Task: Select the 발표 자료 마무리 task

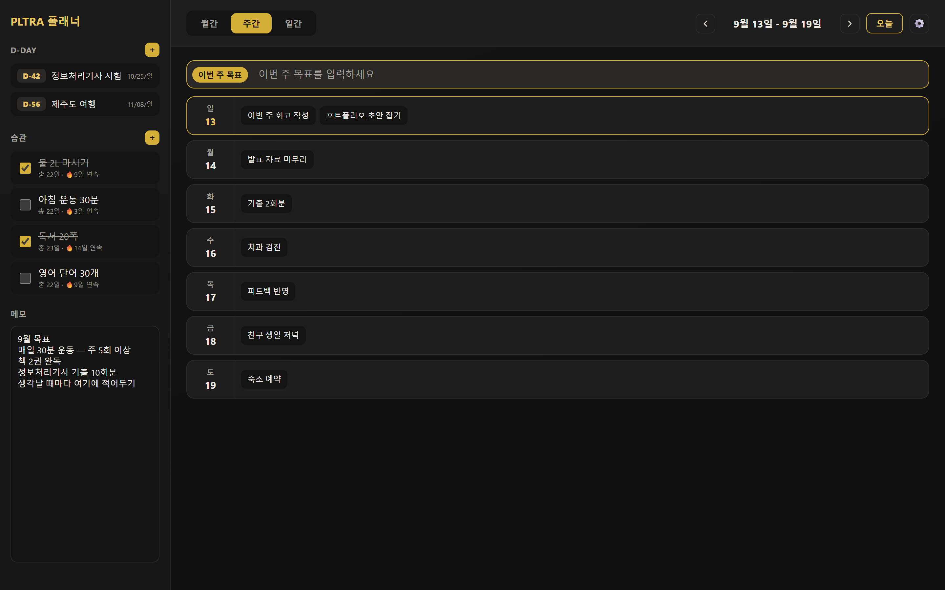Action: tap(277, 160)
